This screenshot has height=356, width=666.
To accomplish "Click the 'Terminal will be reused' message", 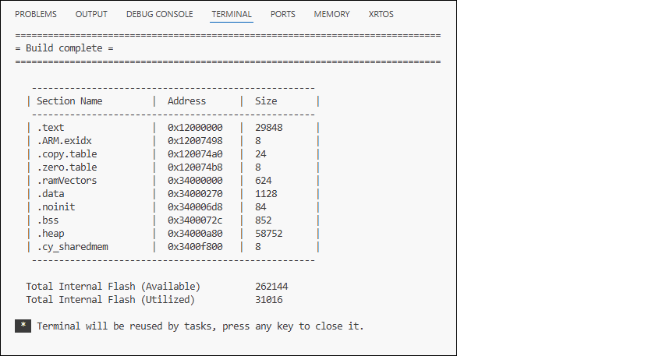I will [200, 326].
